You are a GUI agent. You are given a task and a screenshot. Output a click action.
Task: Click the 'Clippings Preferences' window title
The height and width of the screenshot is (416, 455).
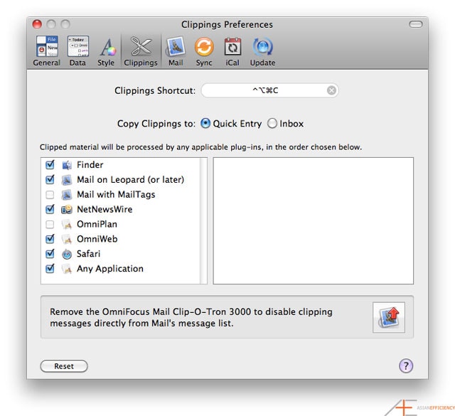click(227, 24)
